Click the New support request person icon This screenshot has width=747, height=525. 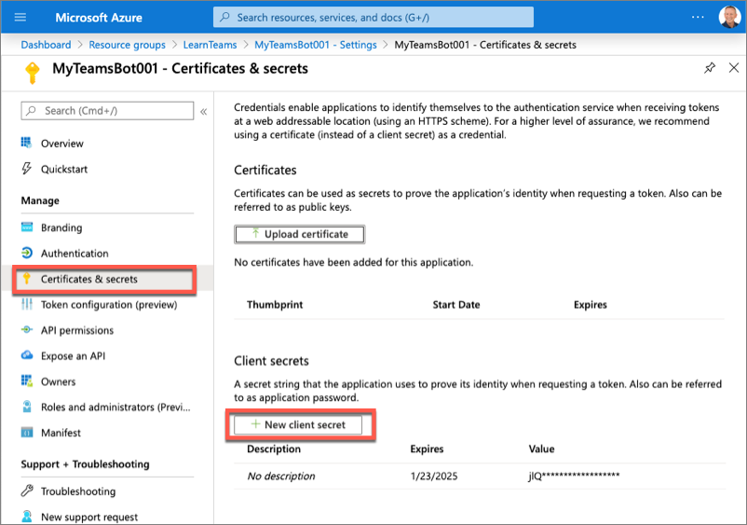27,517
